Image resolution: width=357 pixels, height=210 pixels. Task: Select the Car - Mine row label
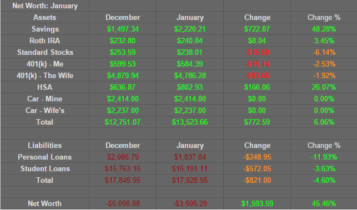pos(45,99)
